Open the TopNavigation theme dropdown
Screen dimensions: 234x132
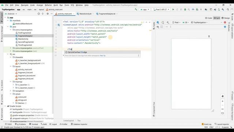pyautogui.click(x=199, y=22)
